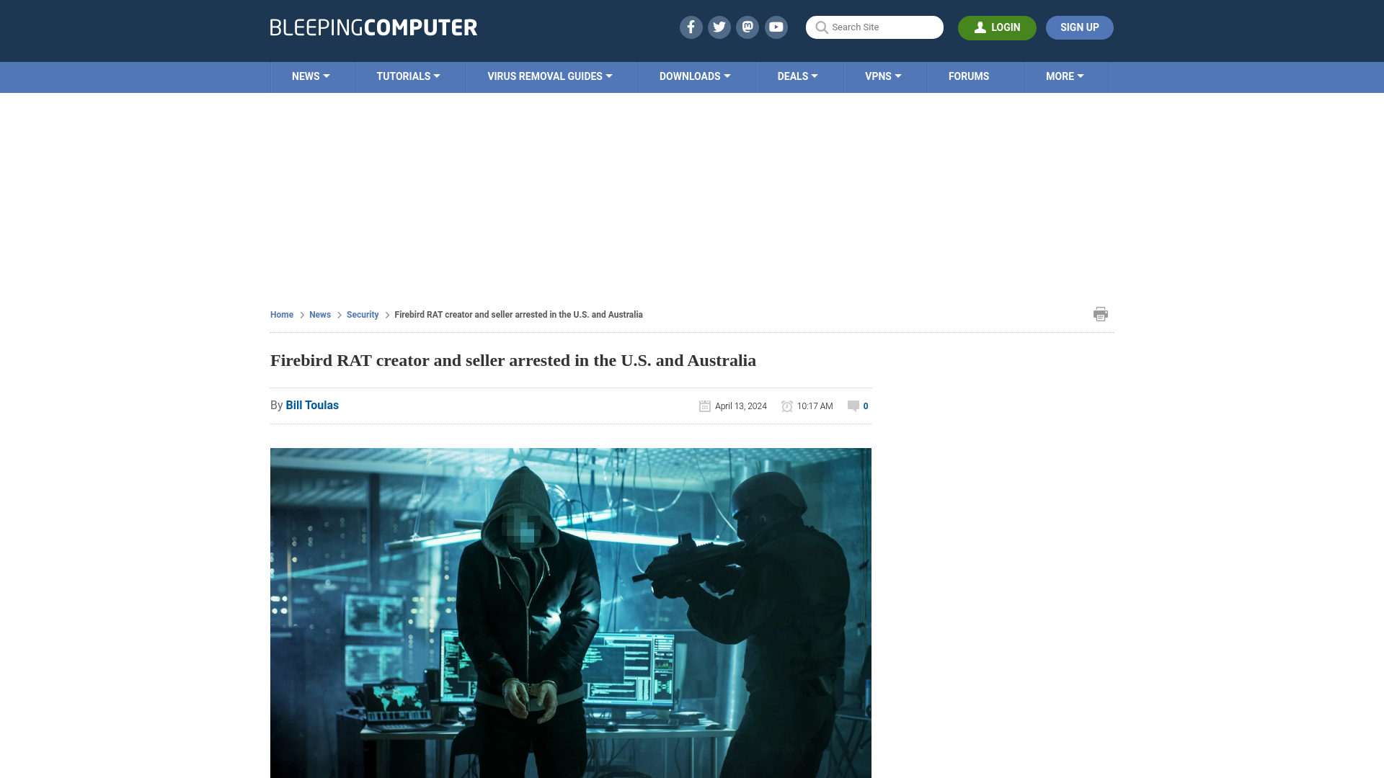Click the Twitter social media icon
This screenshot has height=778, width=1384.
tap(719, 27)
